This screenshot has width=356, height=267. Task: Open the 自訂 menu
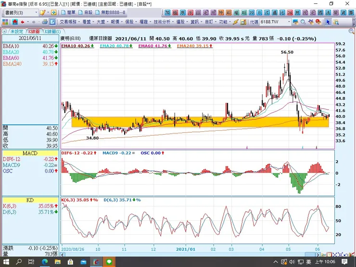point(210,22)
